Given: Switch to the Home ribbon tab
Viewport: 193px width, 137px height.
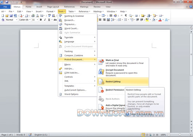Looking at the screenshot, I should coord(28,7).
